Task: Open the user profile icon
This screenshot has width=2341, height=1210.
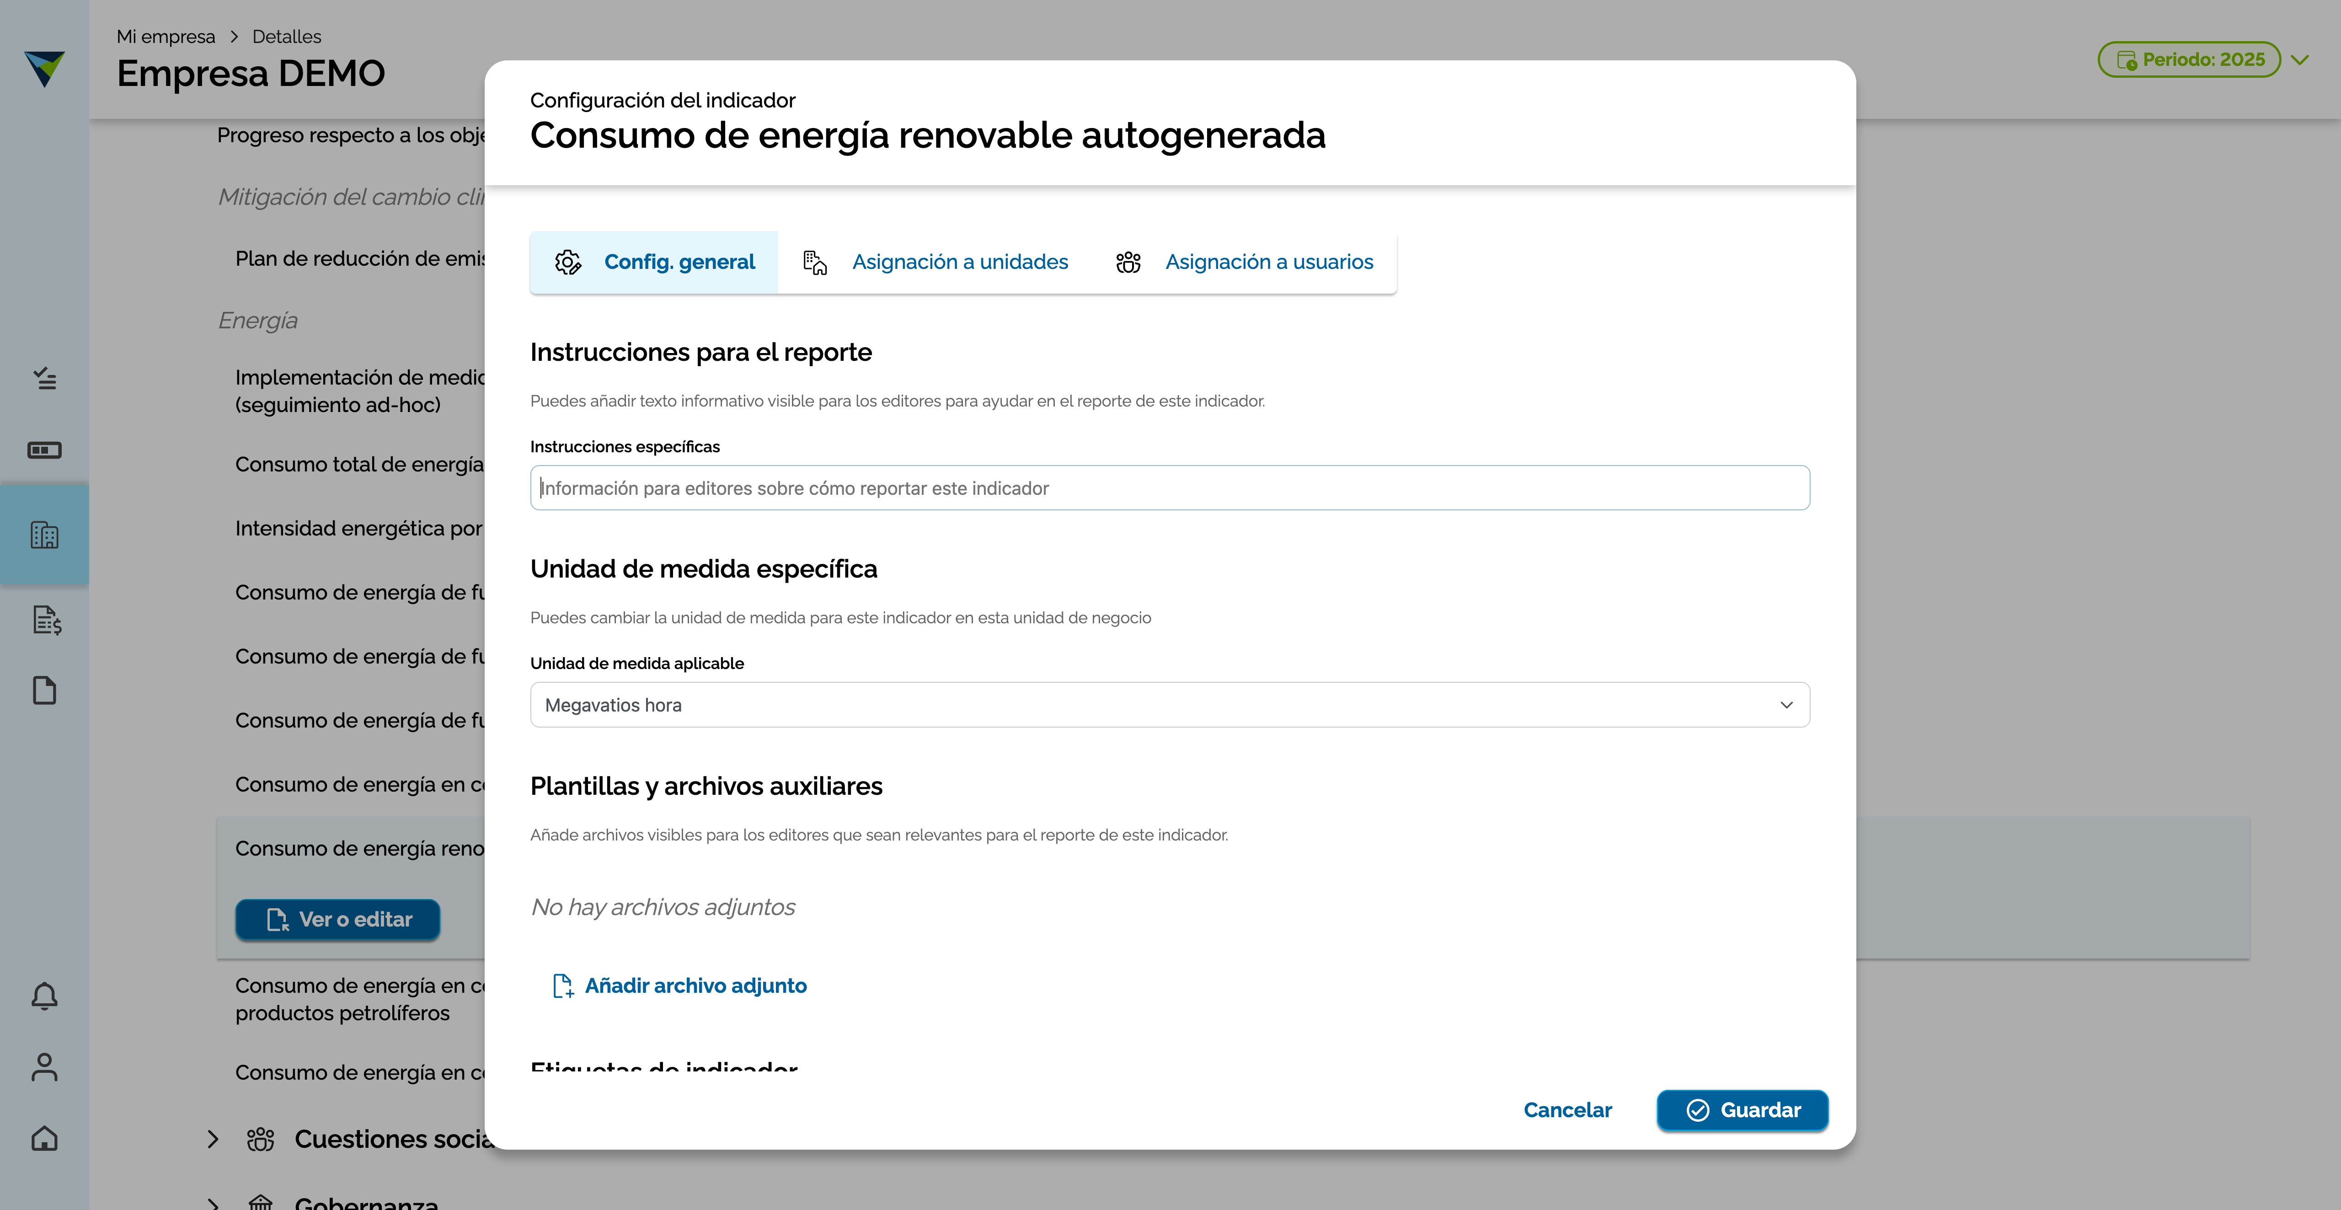Action: click(x=44, y=1067)
